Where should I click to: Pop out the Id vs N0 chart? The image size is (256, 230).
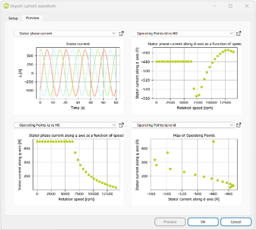239,33
